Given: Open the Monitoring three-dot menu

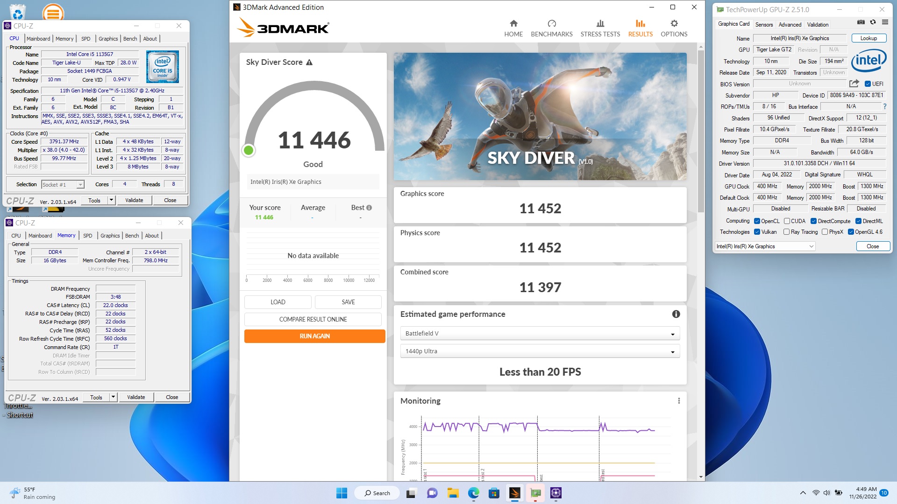Looking at the screenshot, I should click(679, 401).
